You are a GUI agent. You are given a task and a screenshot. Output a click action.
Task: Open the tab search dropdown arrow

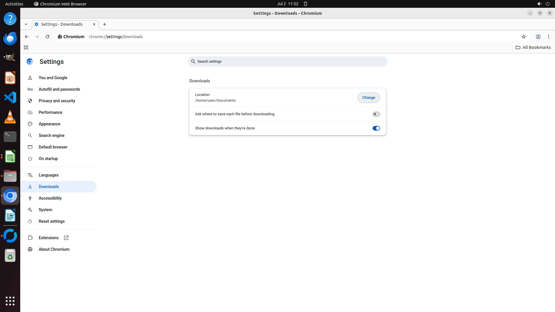point(26,24)
